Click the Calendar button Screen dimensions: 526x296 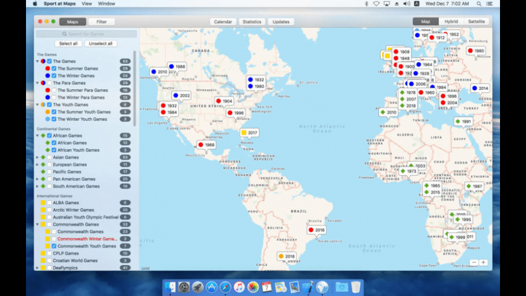click(x=222, y=22)
